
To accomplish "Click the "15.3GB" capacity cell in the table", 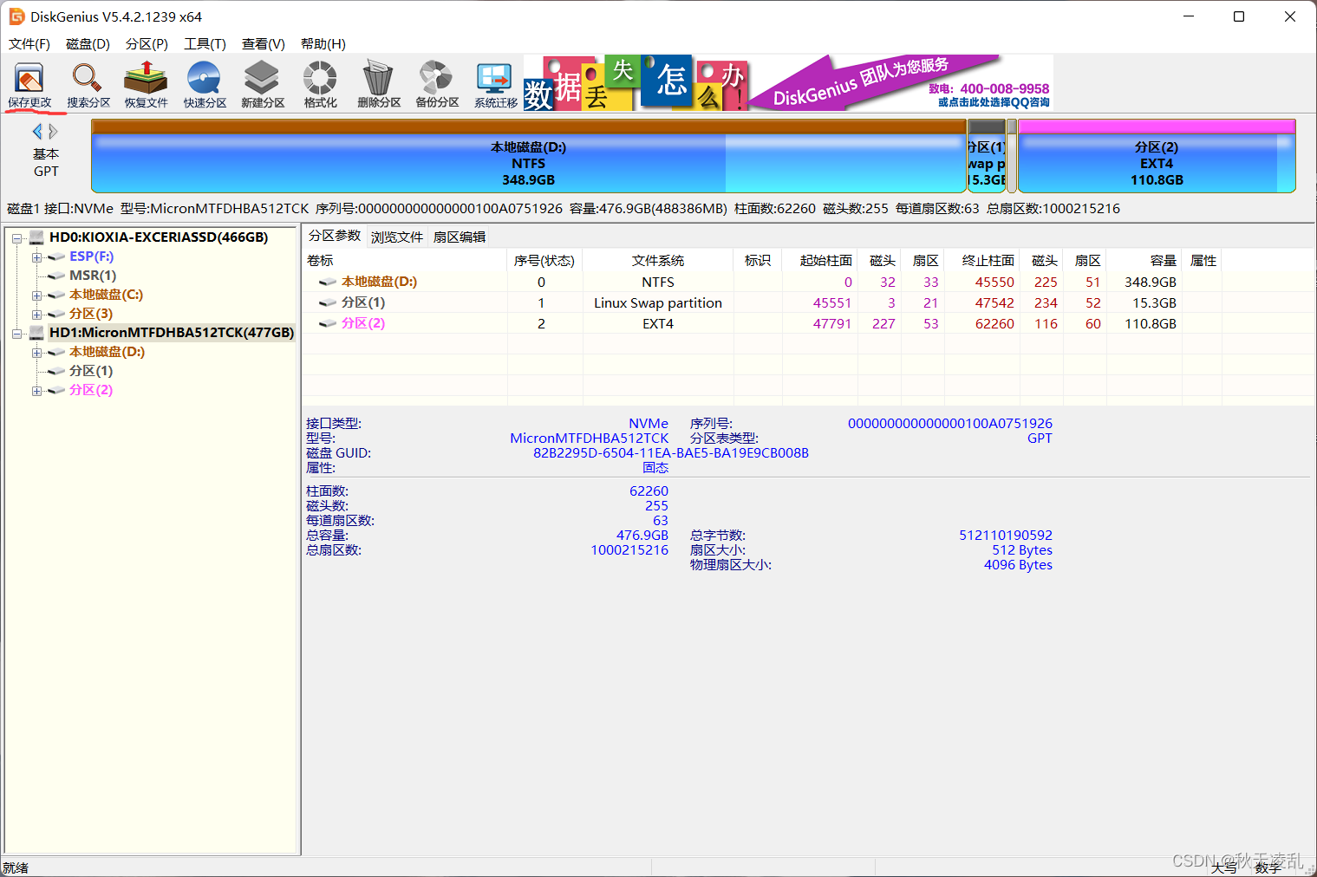I will click(x=1154, y=302).
